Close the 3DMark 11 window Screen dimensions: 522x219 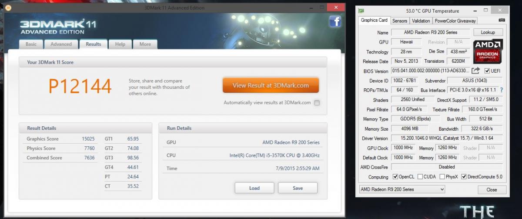[x=335, y=8]
